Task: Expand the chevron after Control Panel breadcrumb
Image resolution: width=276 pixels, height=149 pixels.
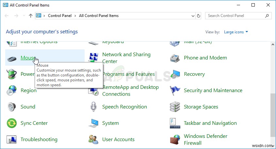Action: pyautogui.click(x=75, y=16)
